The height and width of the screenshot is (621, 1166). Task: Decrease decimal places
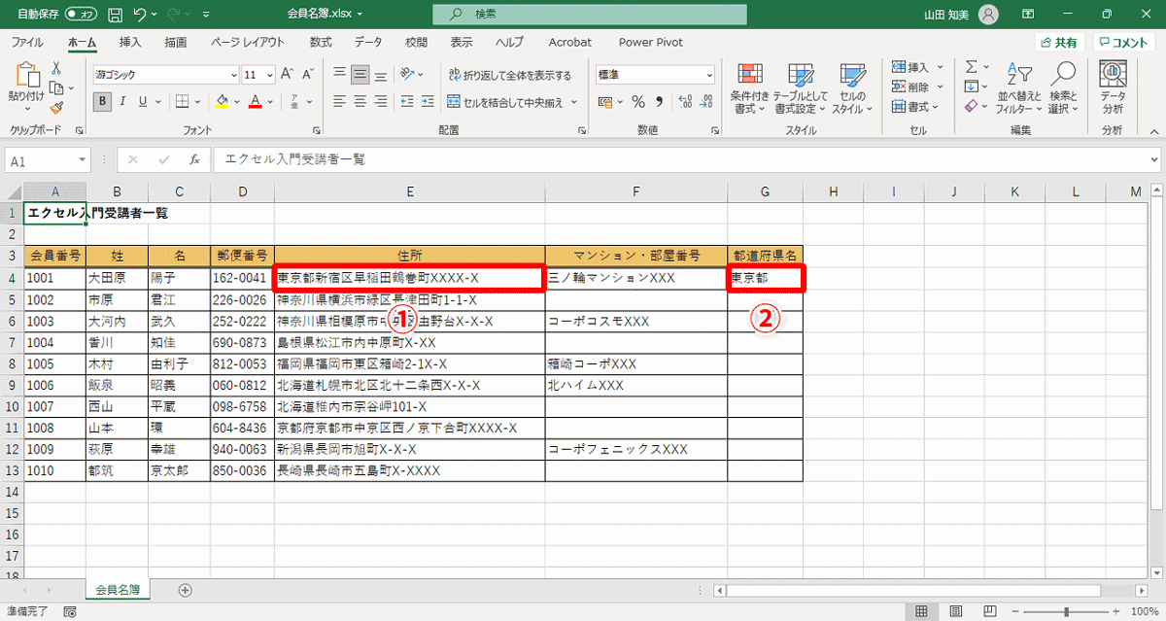705,101
